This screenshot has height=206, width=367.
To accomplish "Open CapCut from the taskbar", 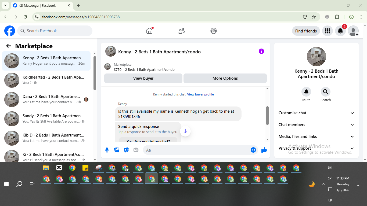I will [x=59, y=168].
